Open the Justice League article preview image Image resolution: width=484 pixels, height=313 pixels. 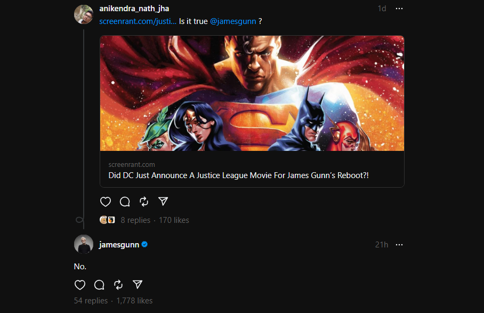click(252, 93)
